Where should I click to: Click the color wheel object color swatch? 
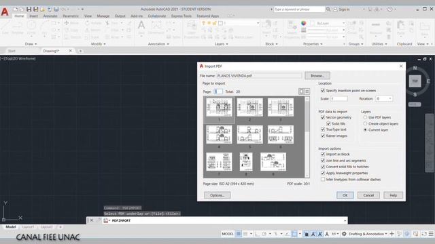point(304,23)
